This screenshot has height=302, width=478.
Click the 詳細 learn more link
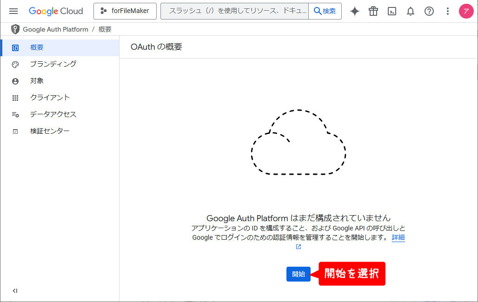[x=398, y=237]
